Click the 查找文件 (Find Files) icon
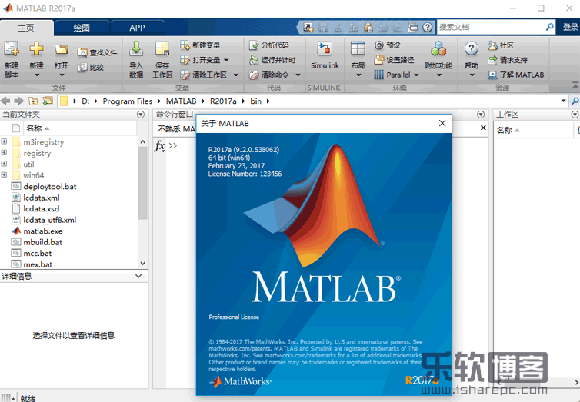This screenshot has height=402, width=580. (x=83, y=53)
